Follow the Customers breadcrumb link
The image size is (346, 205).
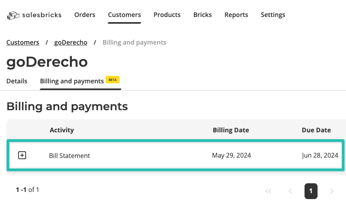click(23, 42)
